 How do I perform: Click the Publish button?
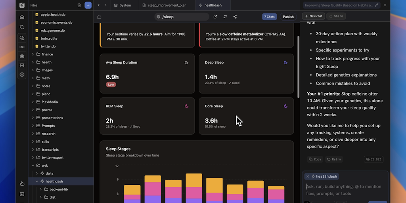288,17
